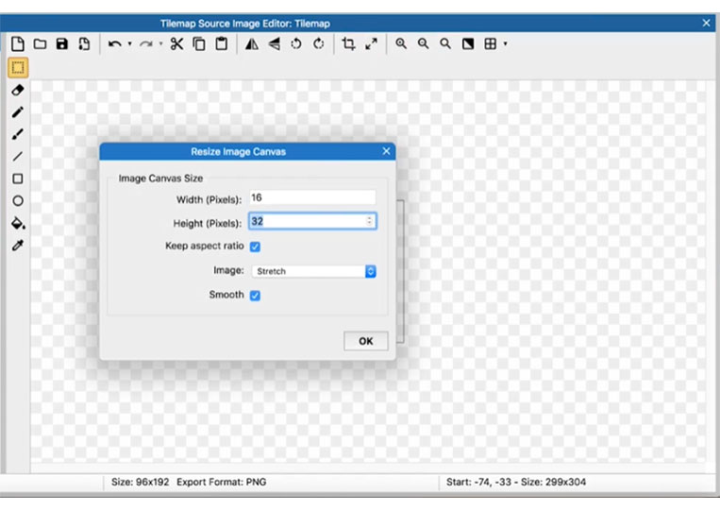Click the Size: 96x192 status text
This screenshot has height=511, width=720.
tap(140, 482)
